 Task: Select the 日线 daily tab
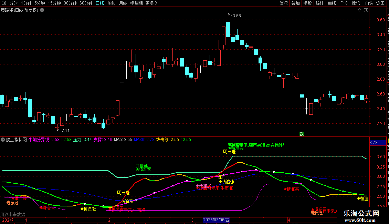pos(100,3)
